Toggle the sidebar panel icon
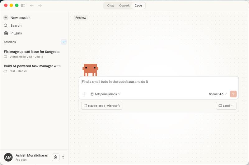Viewport: 249px width, 165px height. click(23, 6)
